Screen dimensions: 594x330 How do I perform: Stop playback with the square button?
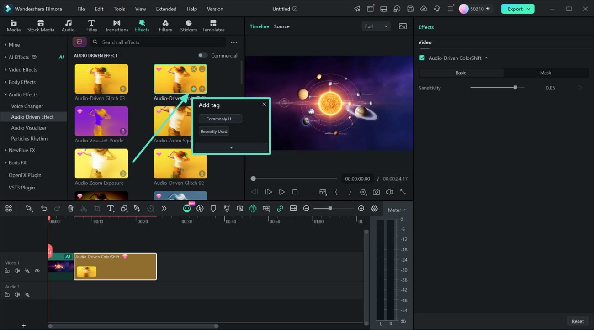(295, 192)
